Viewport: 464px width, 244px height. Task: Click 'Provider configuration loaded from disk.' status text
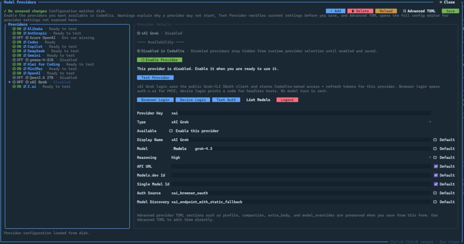(x=47, y=233)
